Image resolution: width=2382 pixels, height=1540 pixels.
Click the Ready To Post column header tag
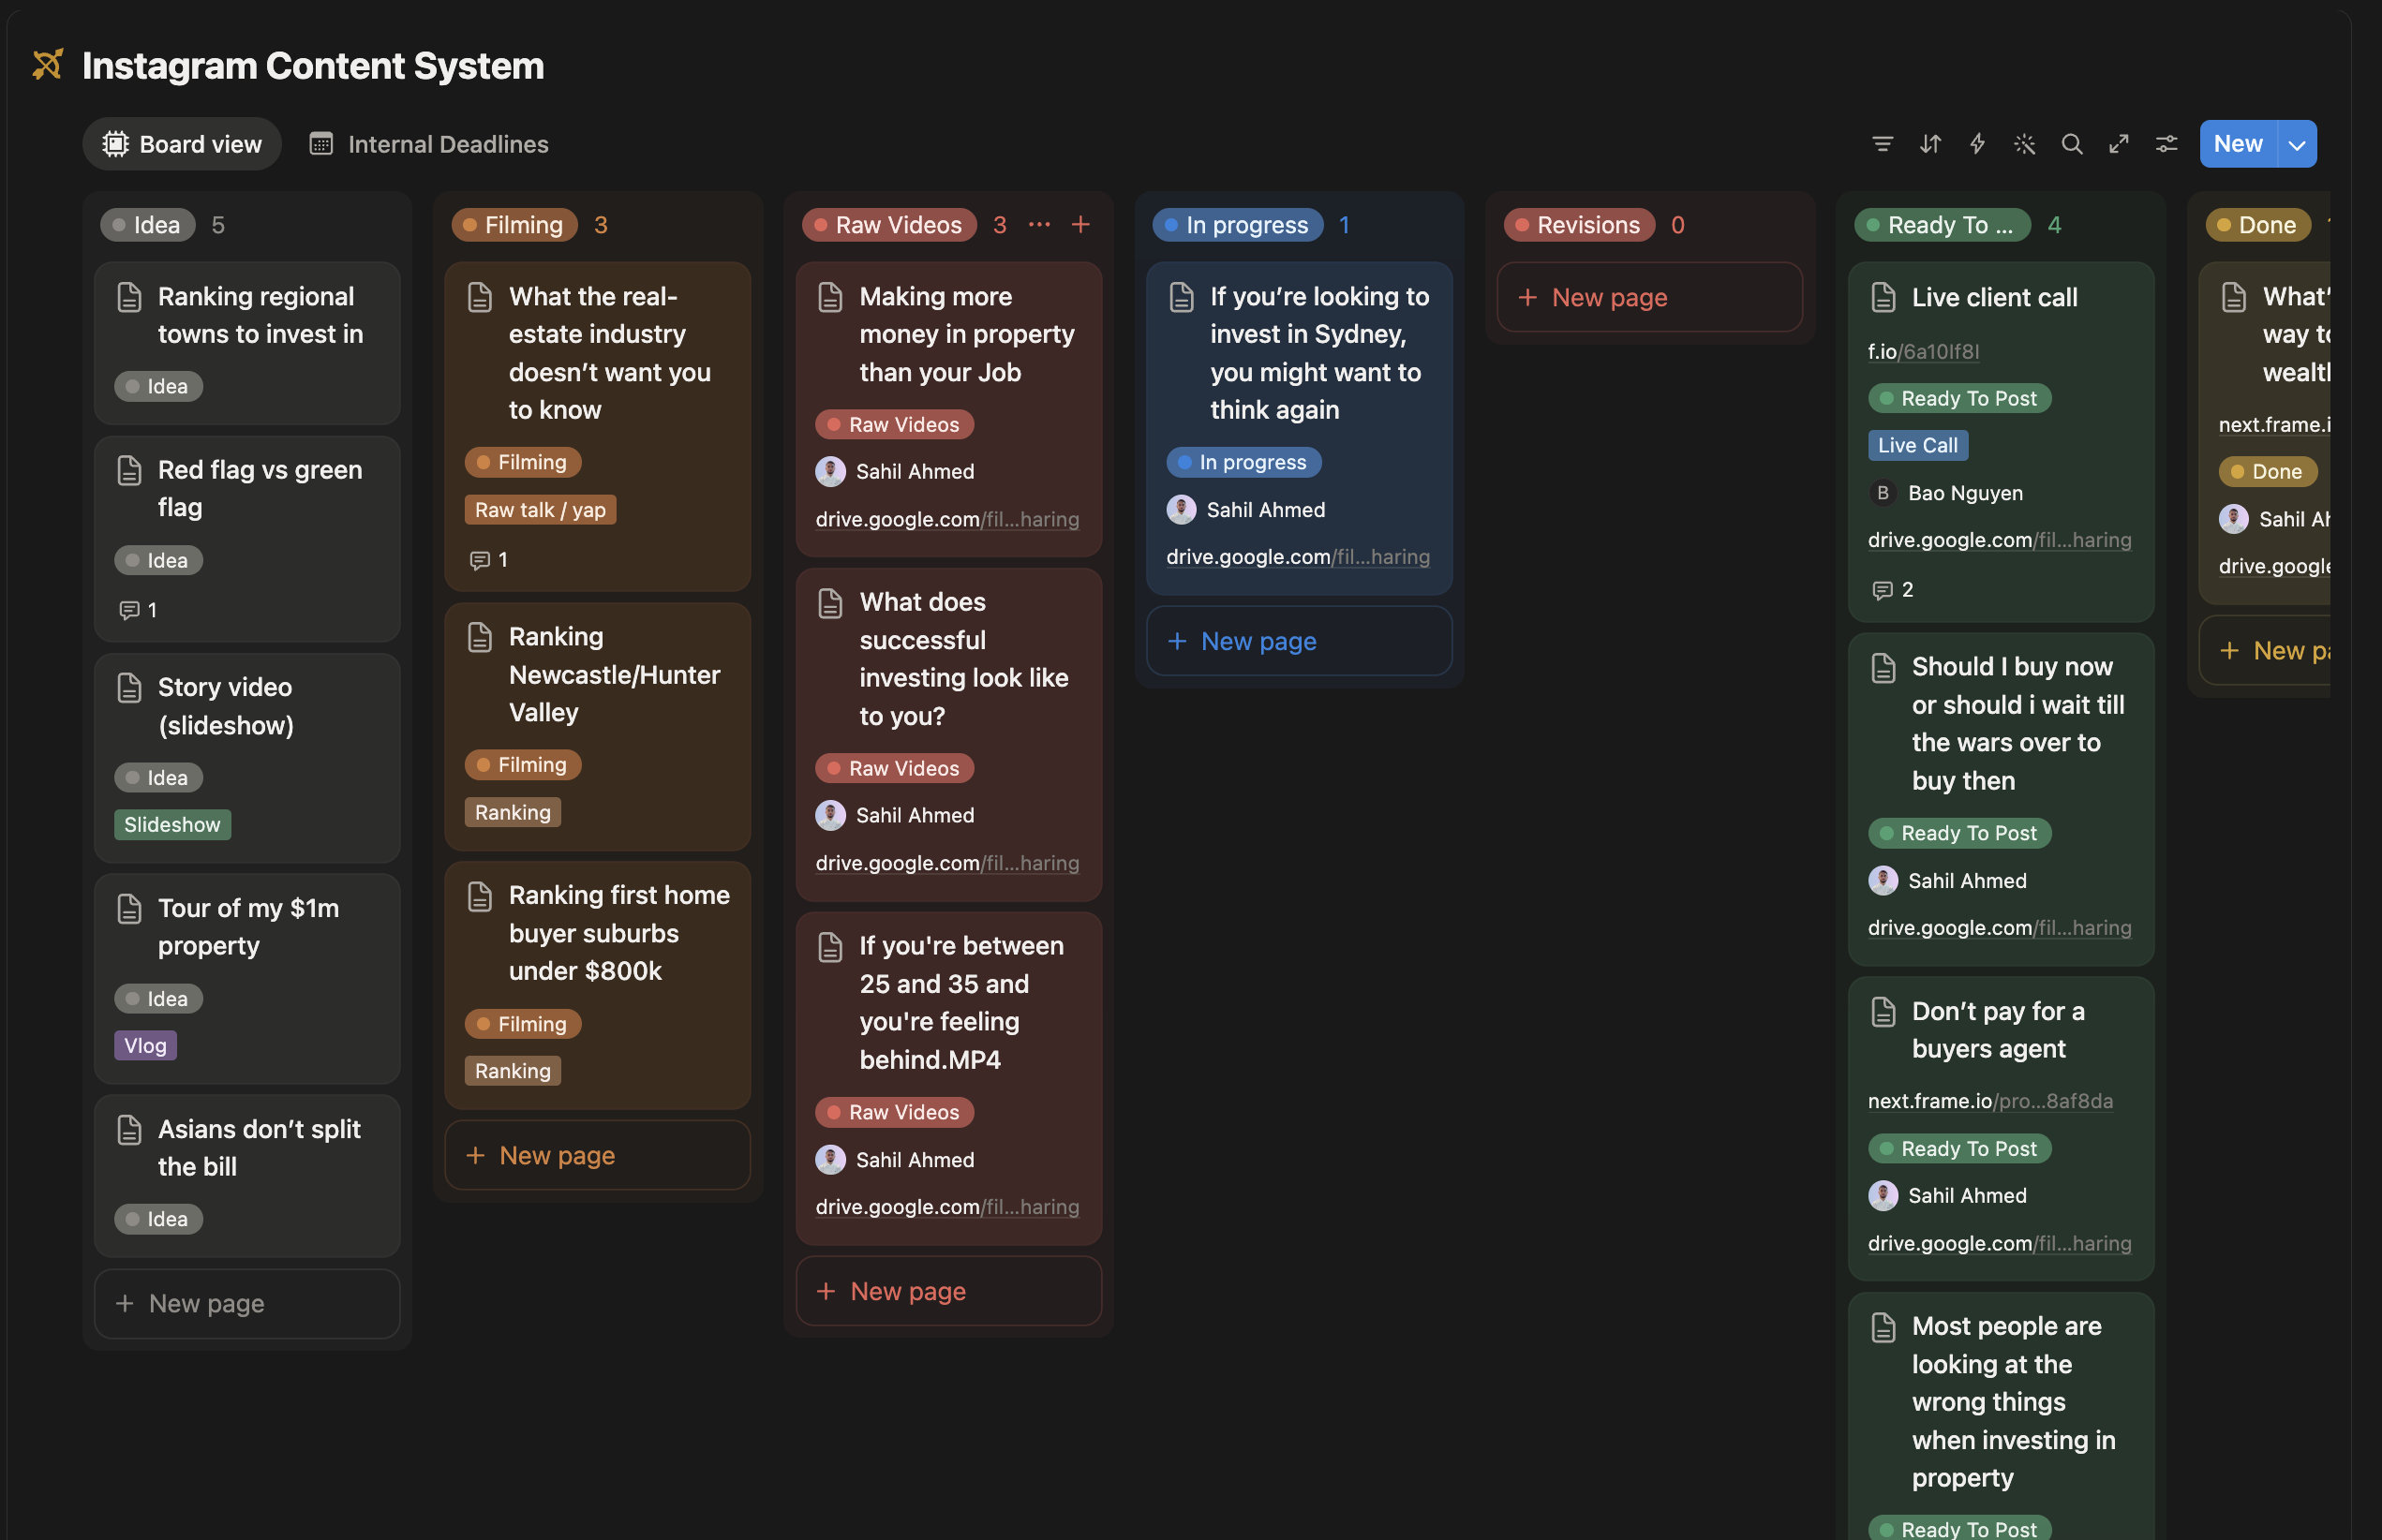click(x=1942, y=225)
